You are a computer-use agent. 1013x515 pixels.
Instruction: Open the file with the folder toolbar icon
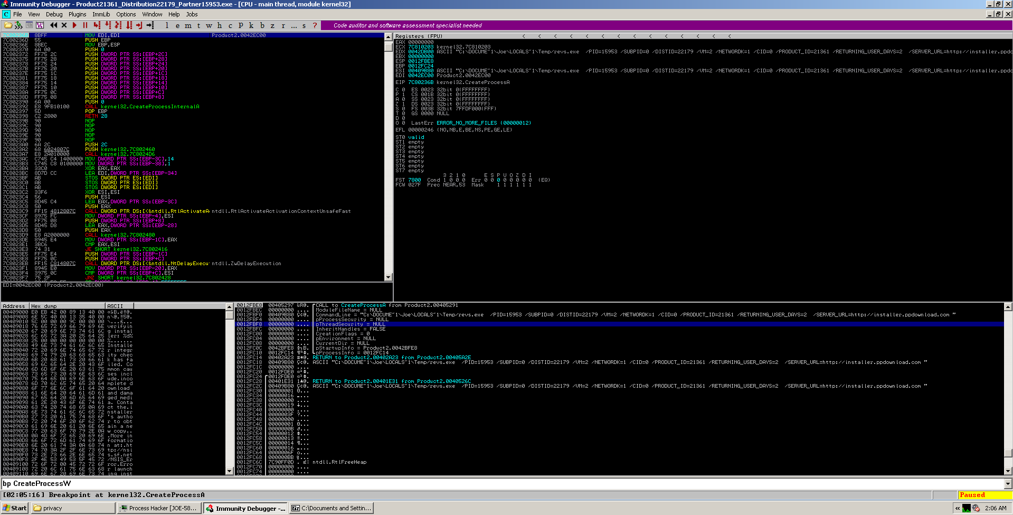(x=8, y=25)
